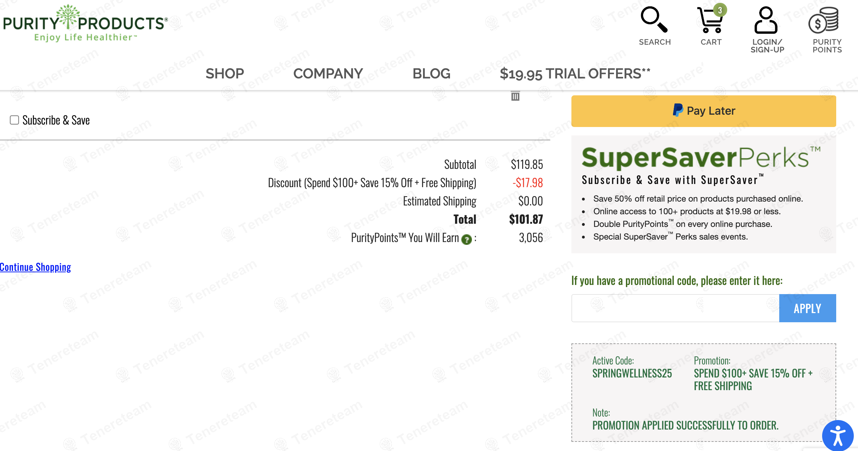Image resolution: width=858 pixels, height=451 pixels.
Task: Open the accessibility widget icon
Action: [x=838, y=436]
